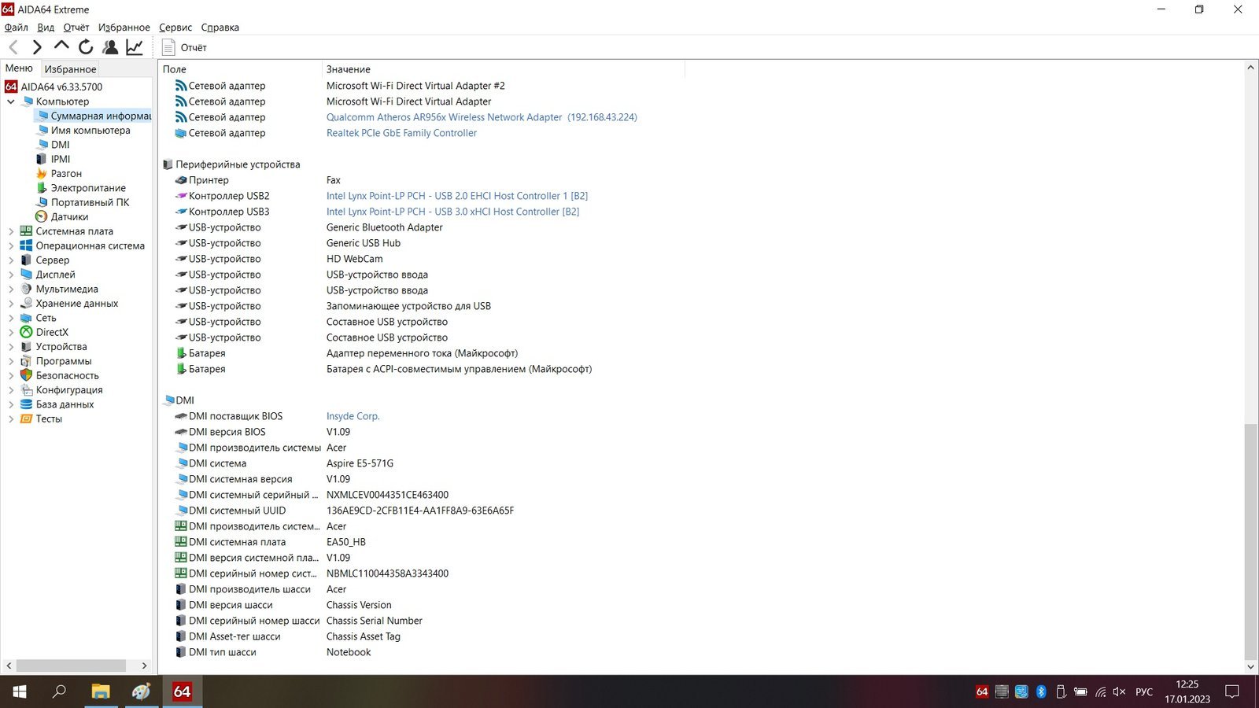Expand the Системная плата node

(11, 231)
